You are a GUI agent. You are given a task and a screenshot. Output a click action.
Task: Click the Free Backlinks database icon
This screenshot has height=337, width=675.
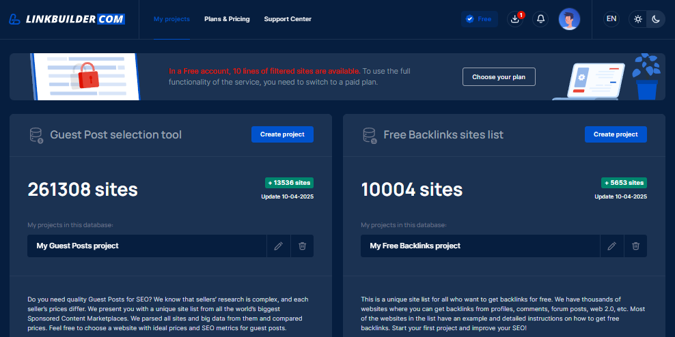370,135
